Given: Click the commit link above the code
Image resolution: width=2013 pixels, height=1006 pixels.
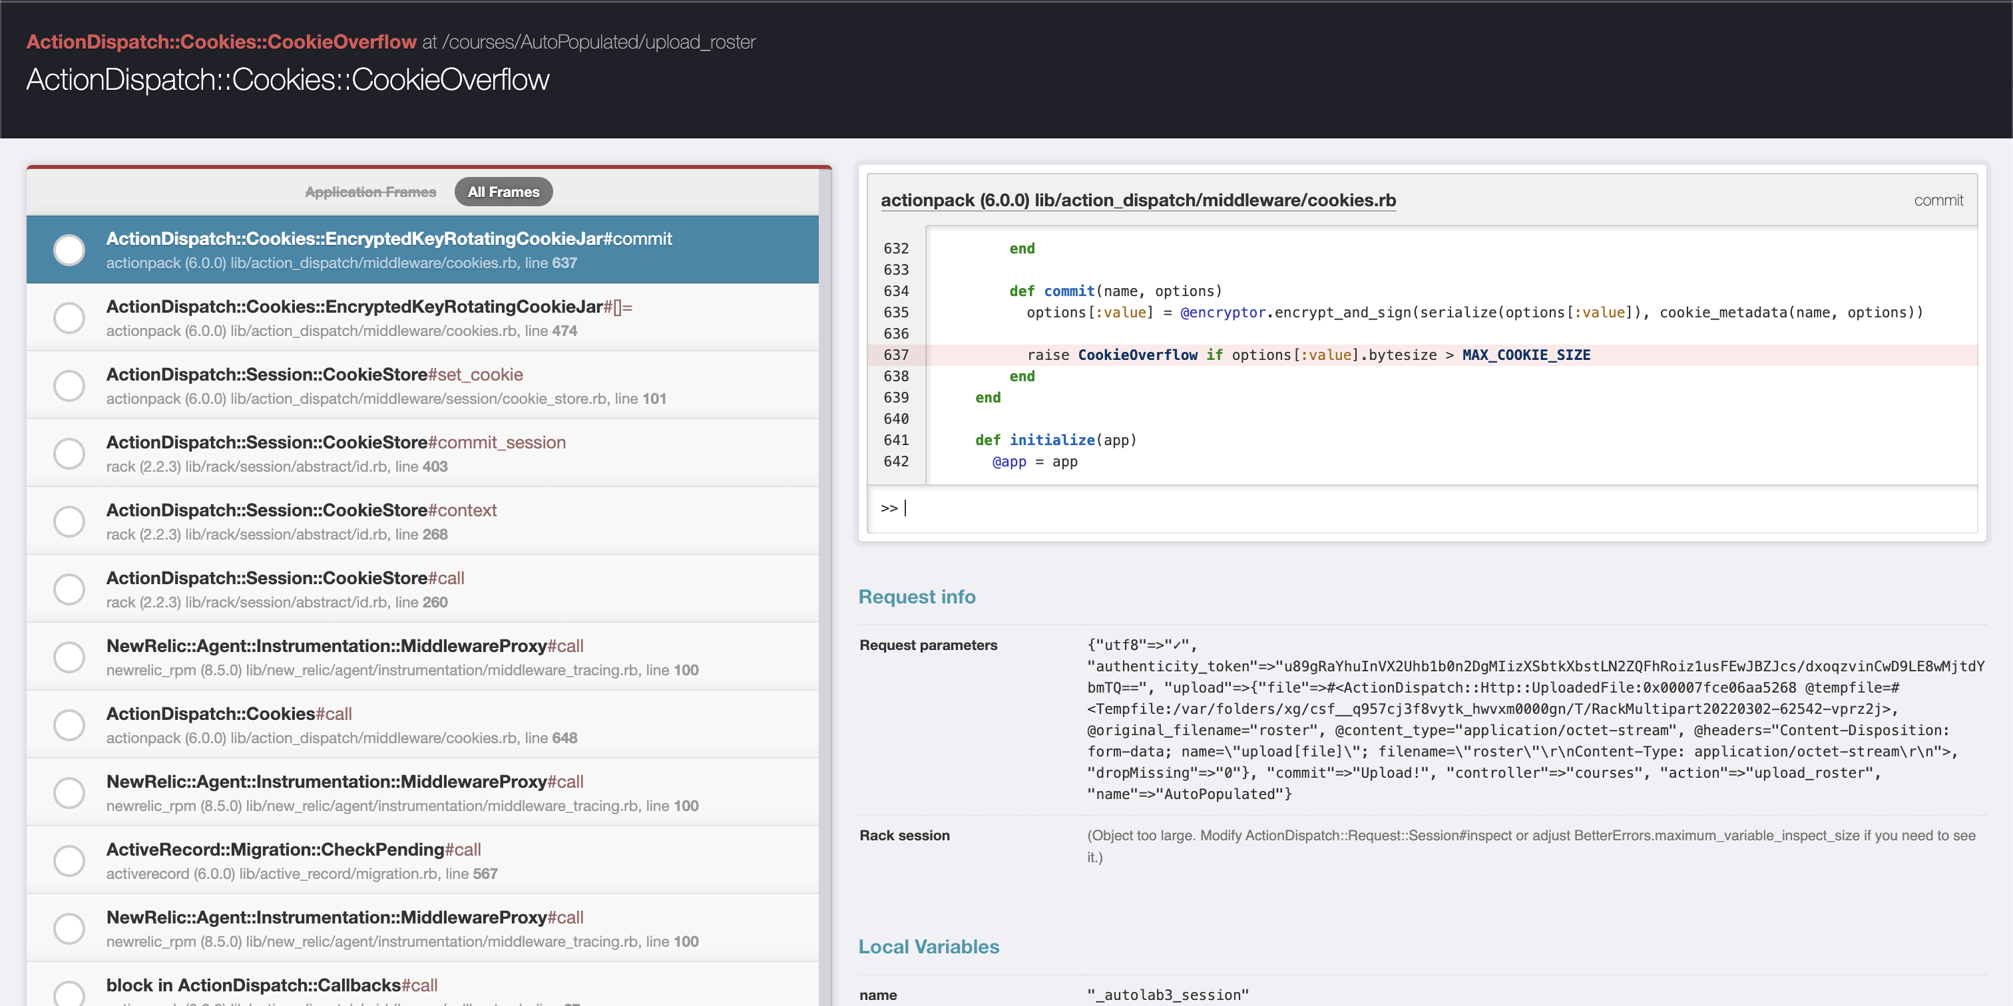Looking at the screenshot, I should 1938,200.
